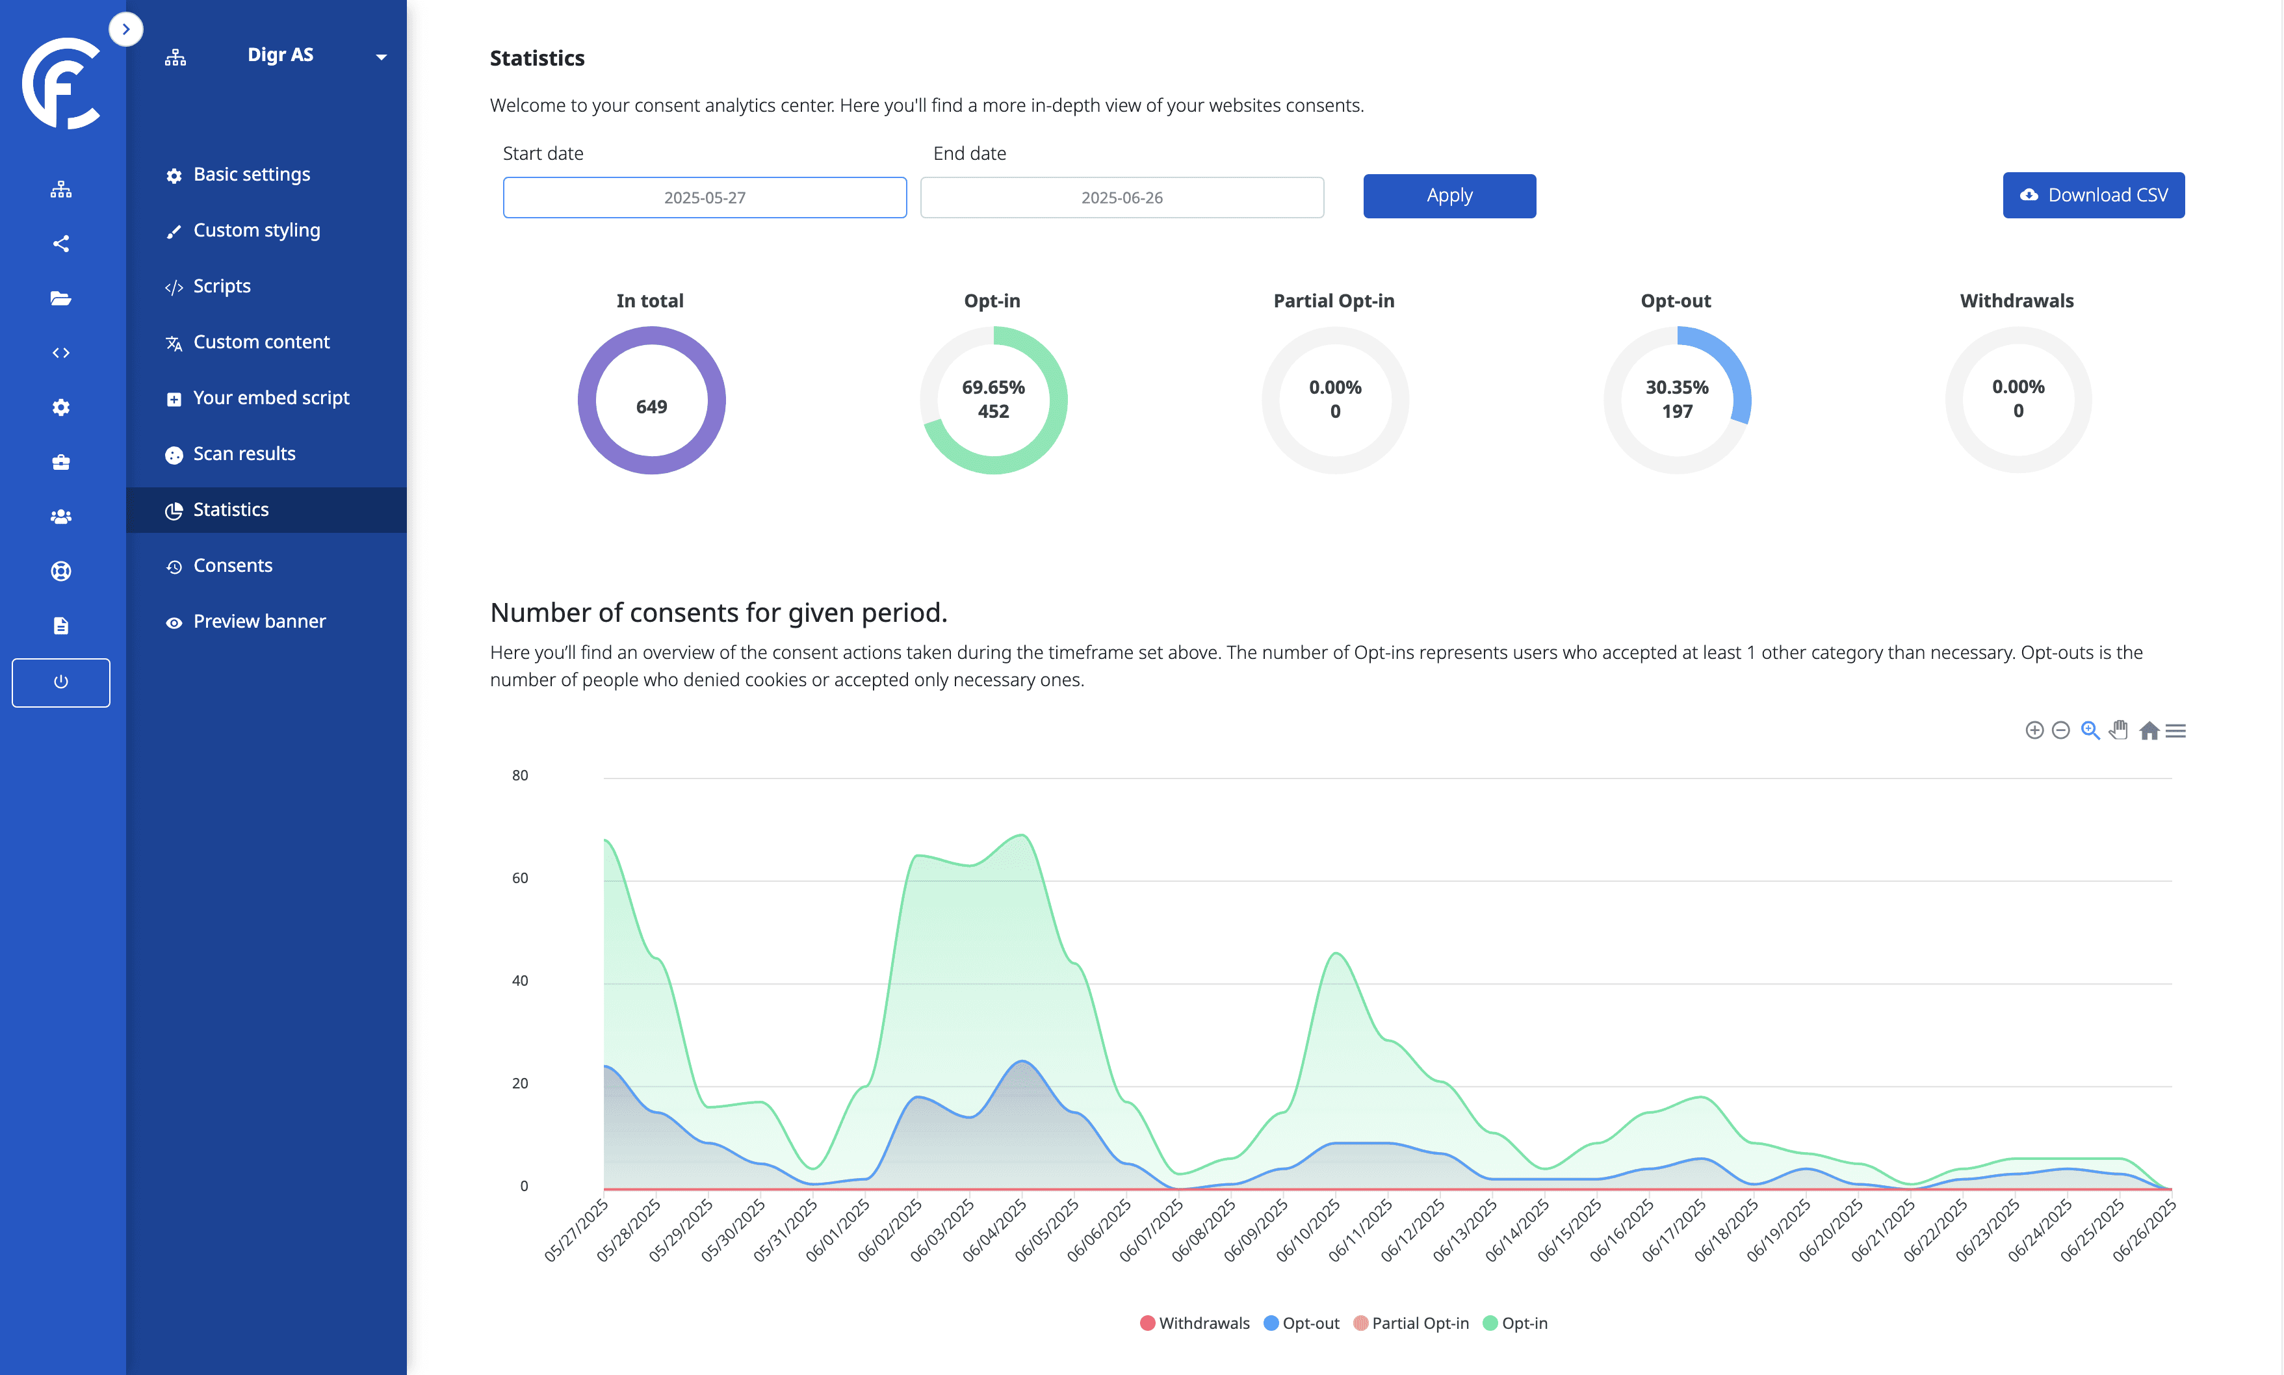
Task: Click the Download CSV button
Action: click(2092, 196)
